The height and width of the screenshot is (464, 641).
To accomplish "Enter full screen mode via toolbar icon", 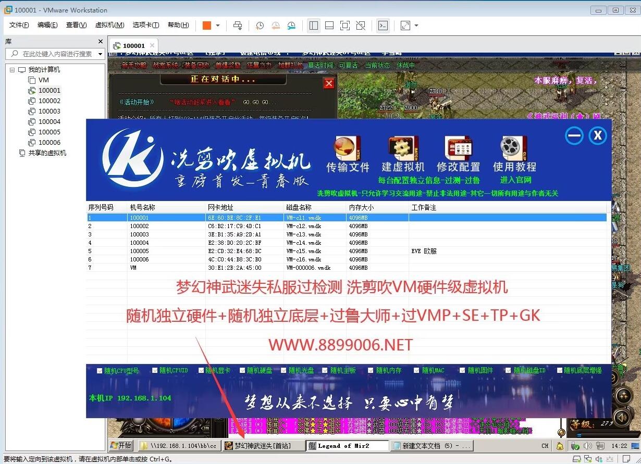I will tap(344, 25).
